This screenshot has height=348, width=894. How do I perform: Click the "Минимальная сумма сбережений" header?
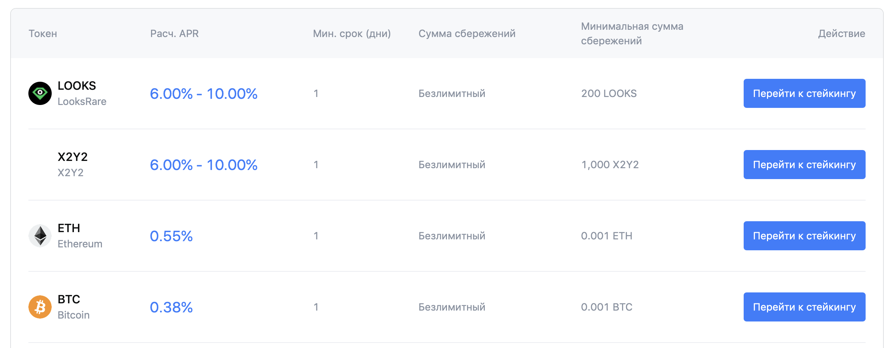tap(632, 33)
